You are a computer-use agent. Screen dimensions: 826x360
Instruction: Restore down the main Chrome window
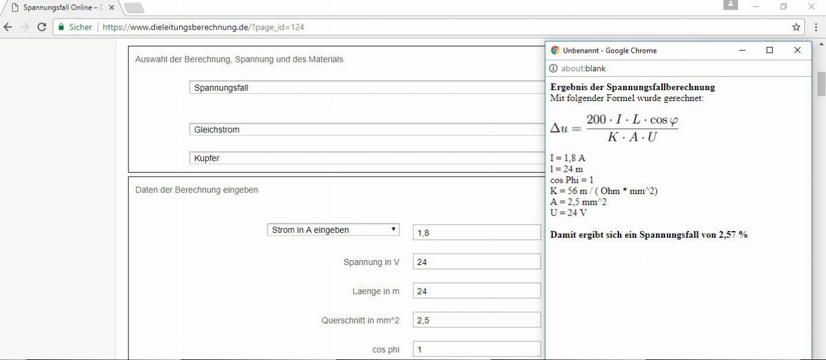[784, 7]
